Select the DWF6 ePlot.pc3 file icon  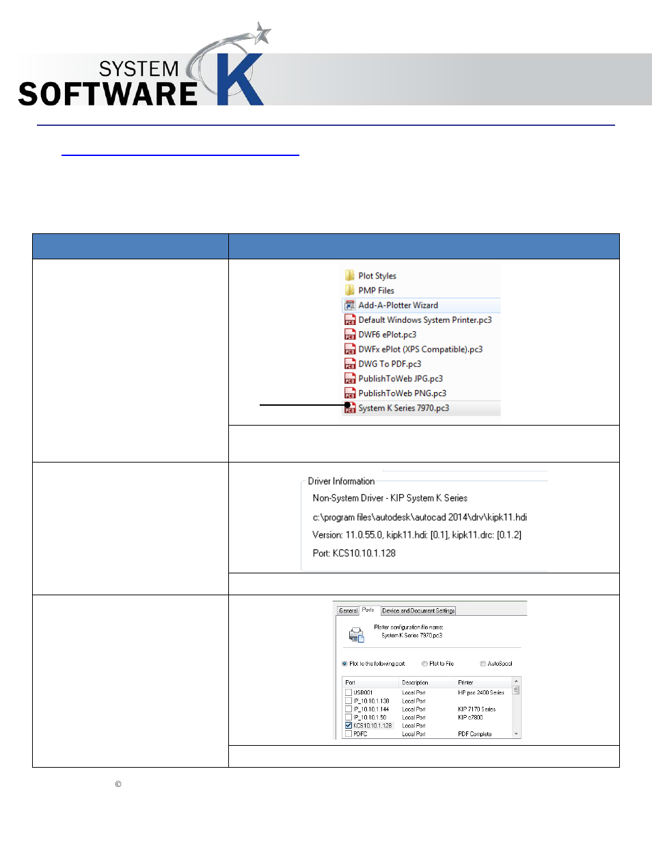[x=350, y=335]
